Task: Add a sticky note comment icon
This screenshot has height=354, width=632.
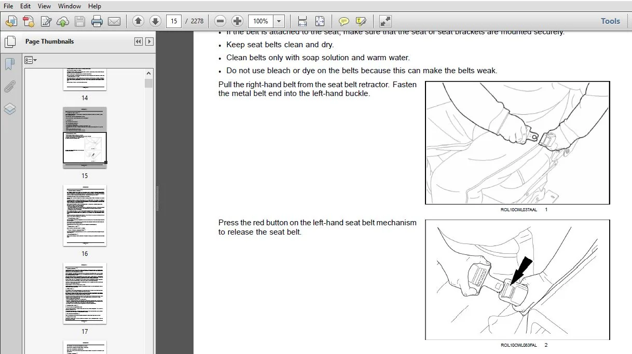Action: tap(344, 21)
